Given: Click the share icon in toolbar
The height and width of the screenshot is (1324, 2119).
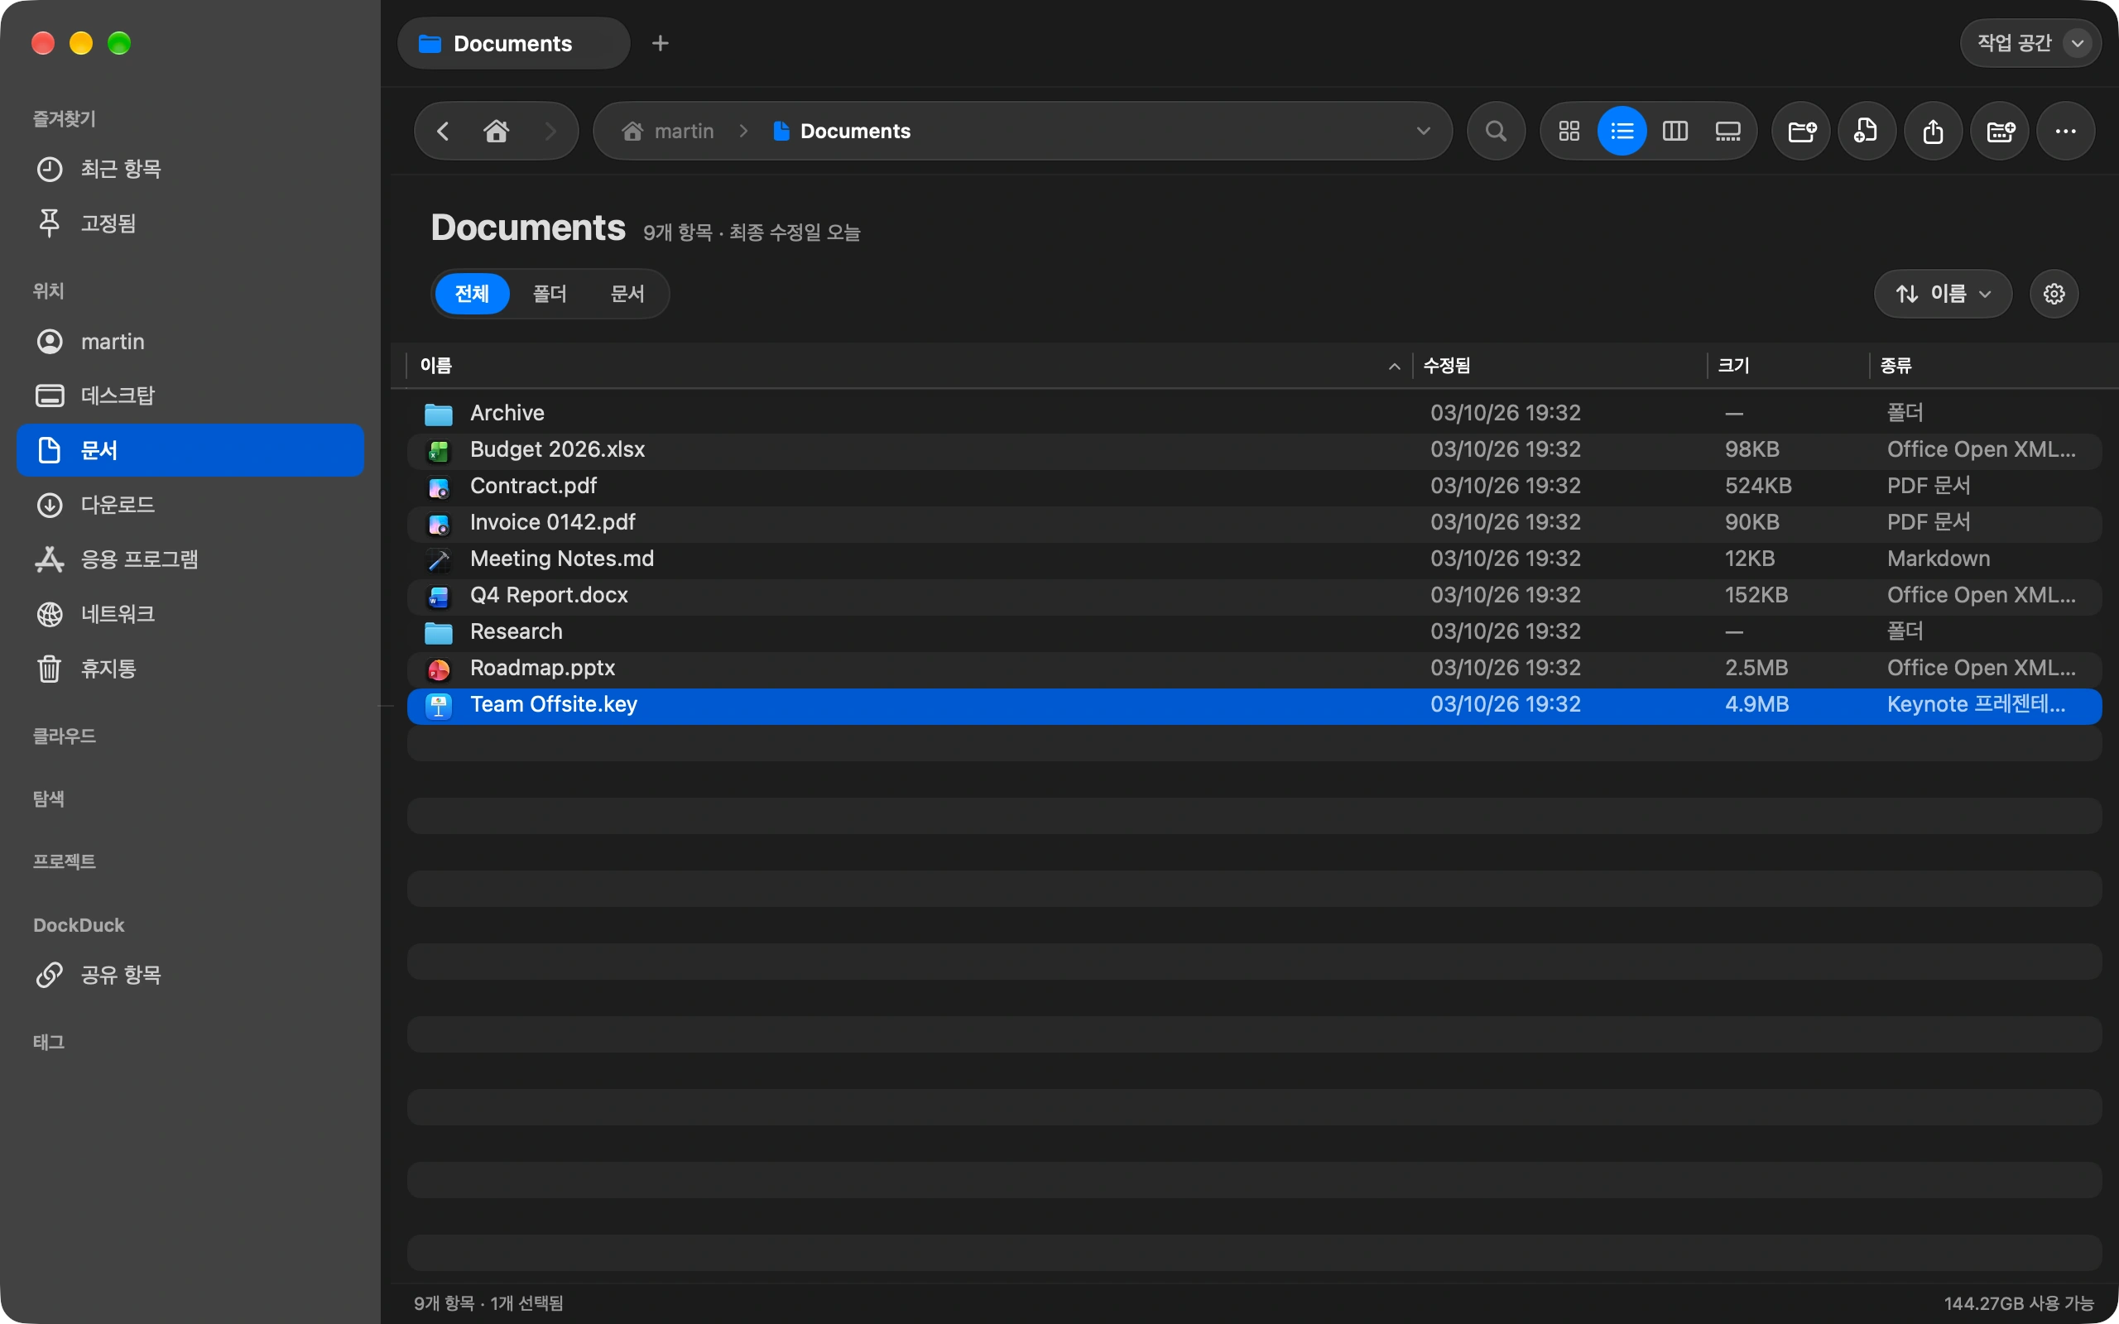Looking at the screenshot, I should [x=1933, y=132].
